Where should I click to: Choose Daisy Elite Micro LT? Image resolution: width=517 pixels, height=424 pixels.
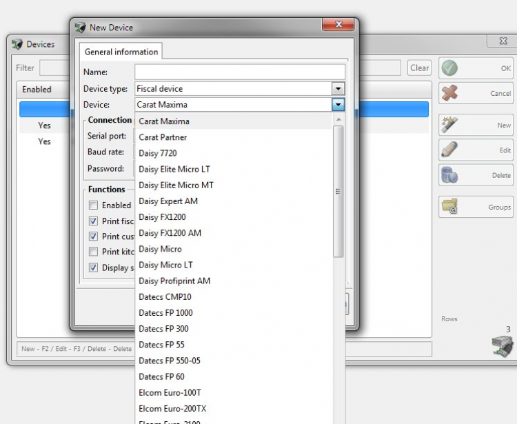tap(233, 169)
